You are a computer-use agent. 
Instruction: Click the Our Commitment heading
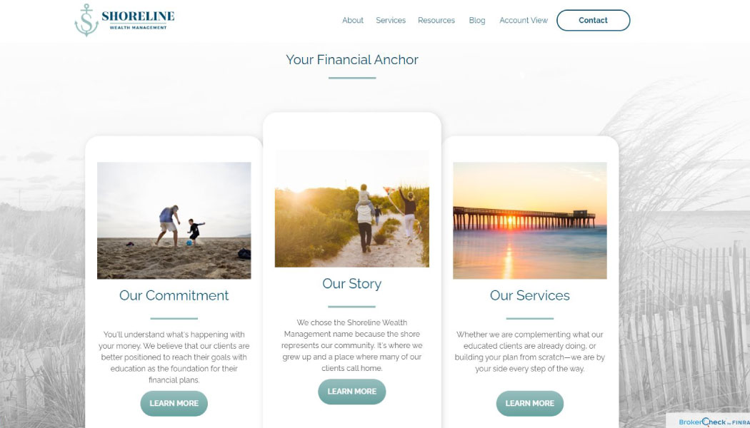174,295
